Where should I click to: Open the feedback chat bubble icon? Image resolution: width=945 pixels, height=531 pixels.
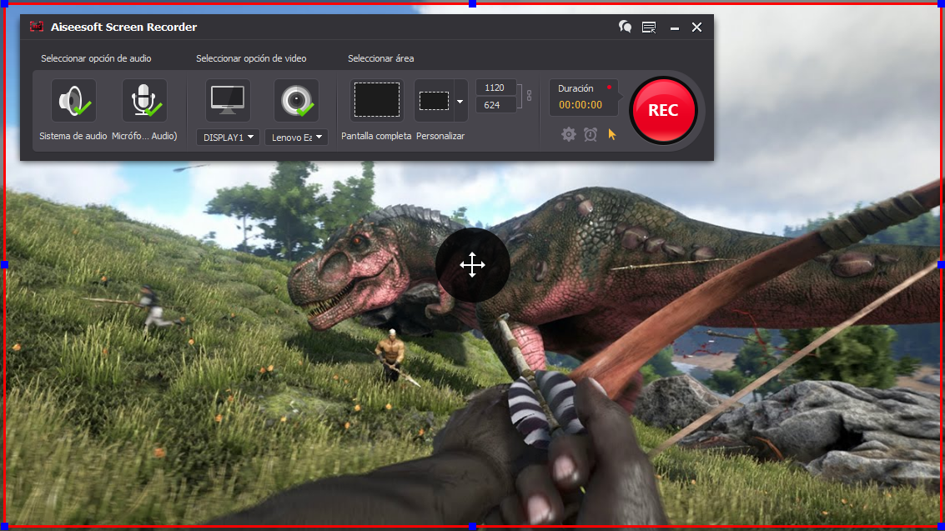[x=625, y=27]
